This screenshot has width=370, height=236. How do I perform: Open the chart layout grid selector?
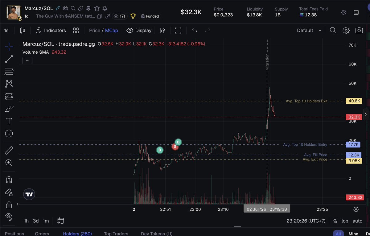tap(76, 30)
